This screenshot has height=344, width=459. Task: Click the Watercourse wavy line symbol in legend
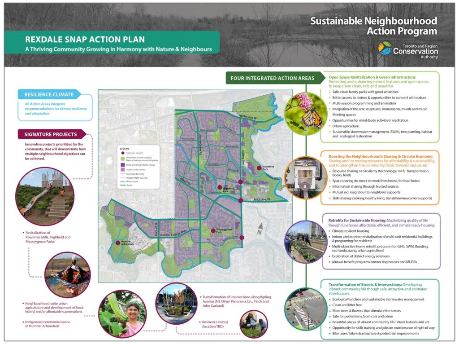122,181
